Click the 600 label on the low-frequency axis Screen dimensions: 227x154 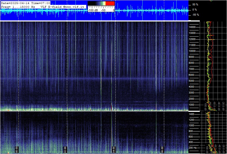[191, 137]
